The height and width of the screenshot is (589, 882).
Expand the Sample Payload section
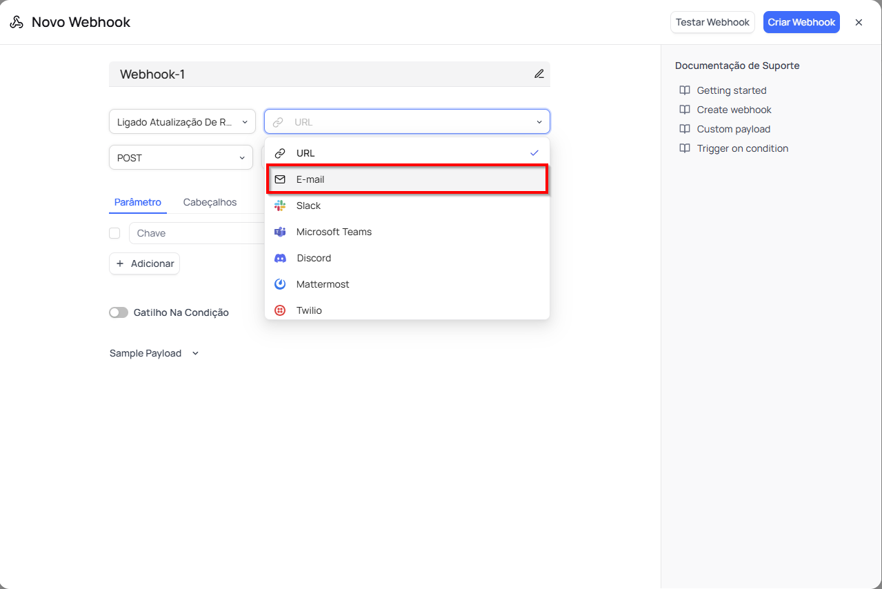[x=154, y=353]
